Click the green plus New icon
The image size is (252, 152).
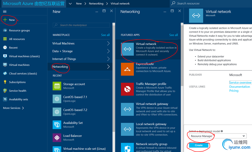tap(5, 20)
